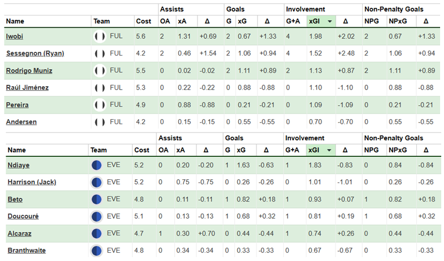Viewport: 444px width, 261px height.
Task: Sort Fulham table by Cost column
Action: click(143, 21)
